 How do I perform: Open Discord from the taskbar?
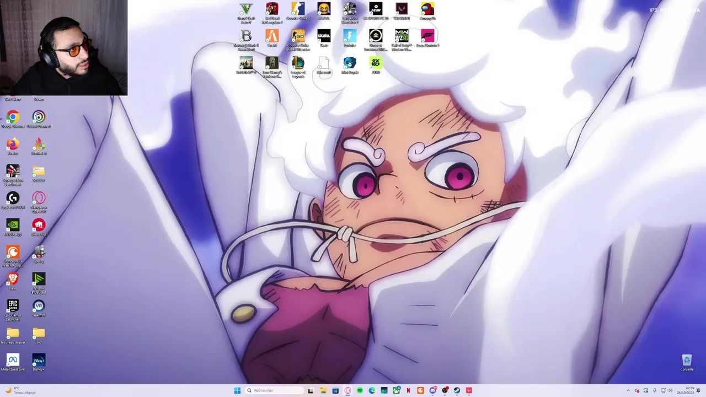tap(433, 390)
